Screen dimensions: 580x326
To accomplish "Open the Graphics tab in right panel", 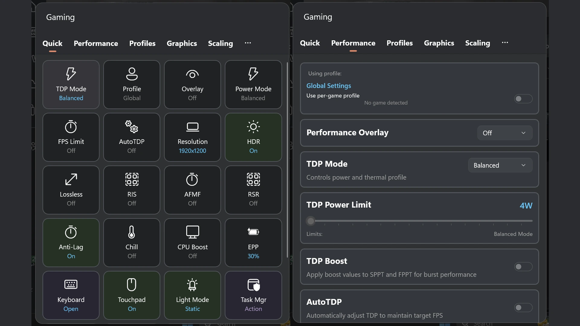I will tap(439, 43).
